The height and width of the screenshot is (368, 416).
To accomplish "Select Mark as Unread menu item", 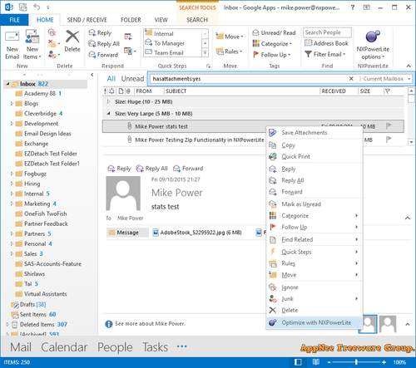I will click(x=314, y=204).
